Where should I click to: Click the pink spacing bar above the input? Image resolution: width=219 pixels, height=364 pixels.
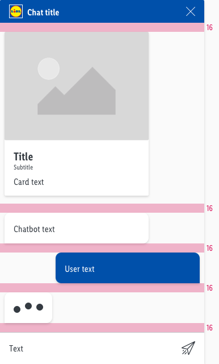pyautogui.click(x=102, y=328)
